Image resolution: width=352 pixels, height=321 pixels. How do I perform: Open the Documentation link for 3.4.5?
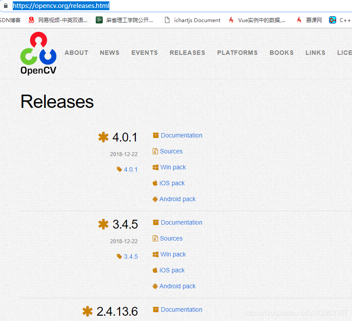coord(181,222)
